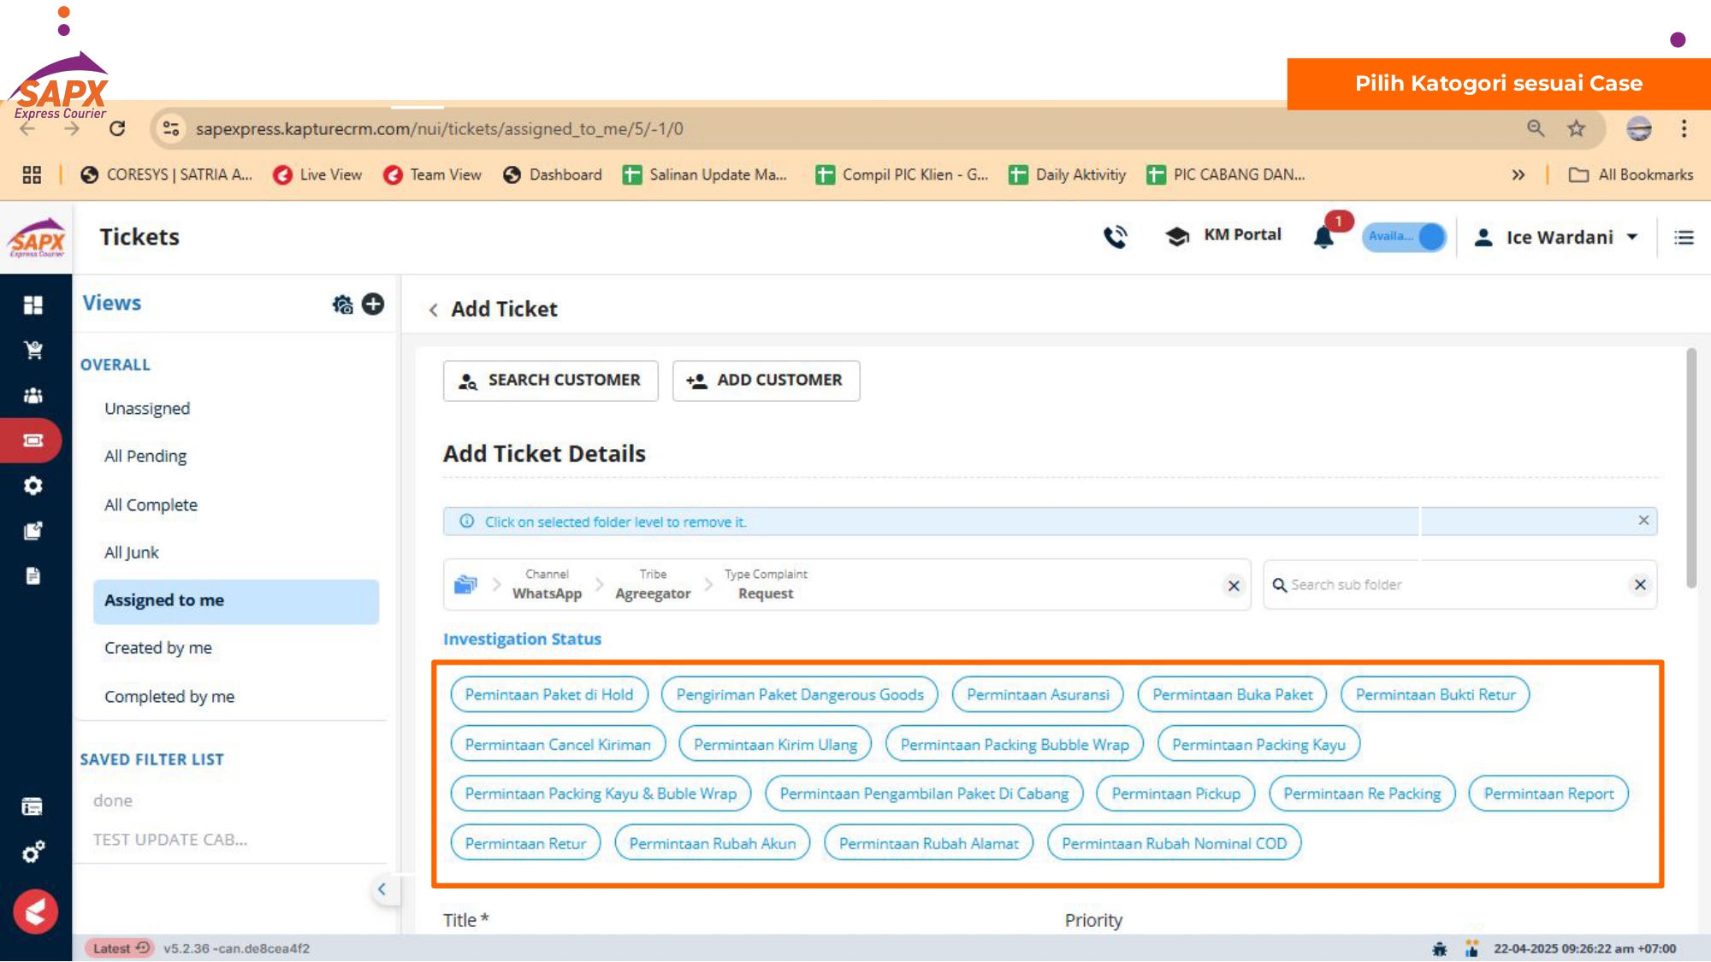Click the red Kapture logo button
The width and height of the screenshot is (1711, 962).
(x=35, y=912)
